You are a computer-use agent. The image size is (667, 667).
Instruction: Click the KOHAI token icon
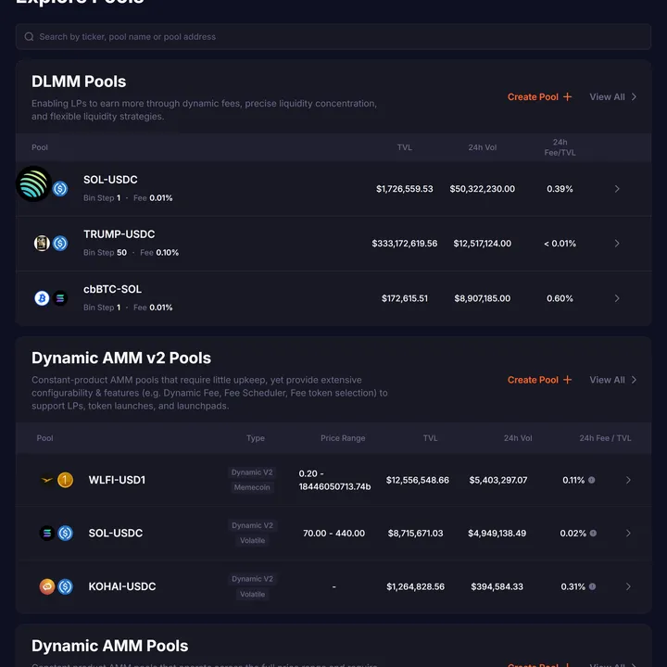(47, 586)
